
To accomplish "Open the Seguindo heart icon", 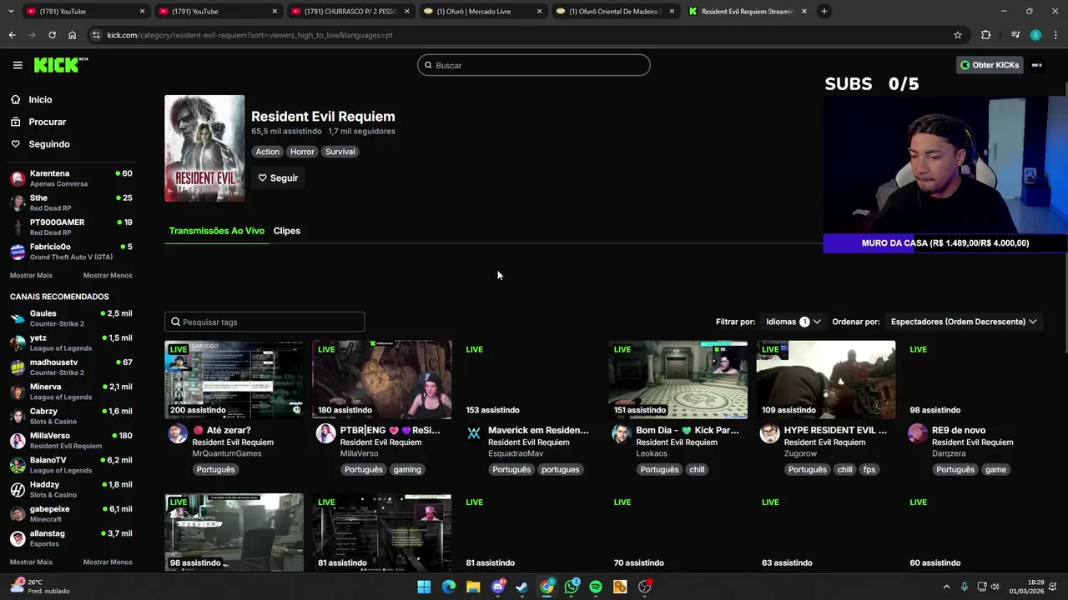I will (x=15, y=144).
